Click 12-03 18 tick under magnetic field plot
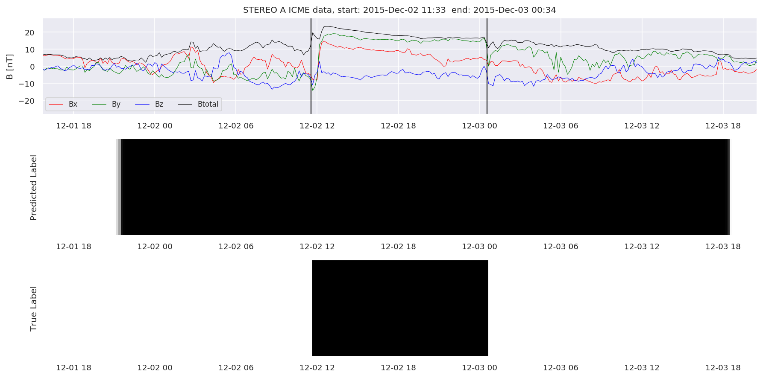The height and width of the screenshot is (378, 763). tap(723, 126)
